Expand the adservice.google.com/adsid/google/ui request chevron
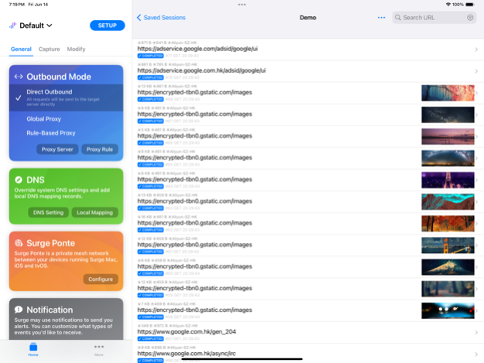Viewport: 484px width, 363px height. pos(475,50)
